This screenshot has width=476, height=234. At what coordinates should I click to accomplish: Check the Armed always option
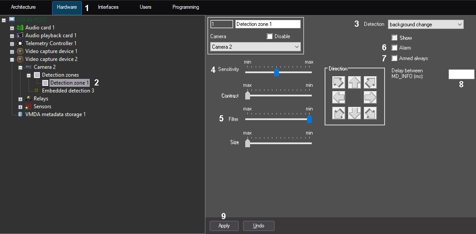tap(395, 58)
